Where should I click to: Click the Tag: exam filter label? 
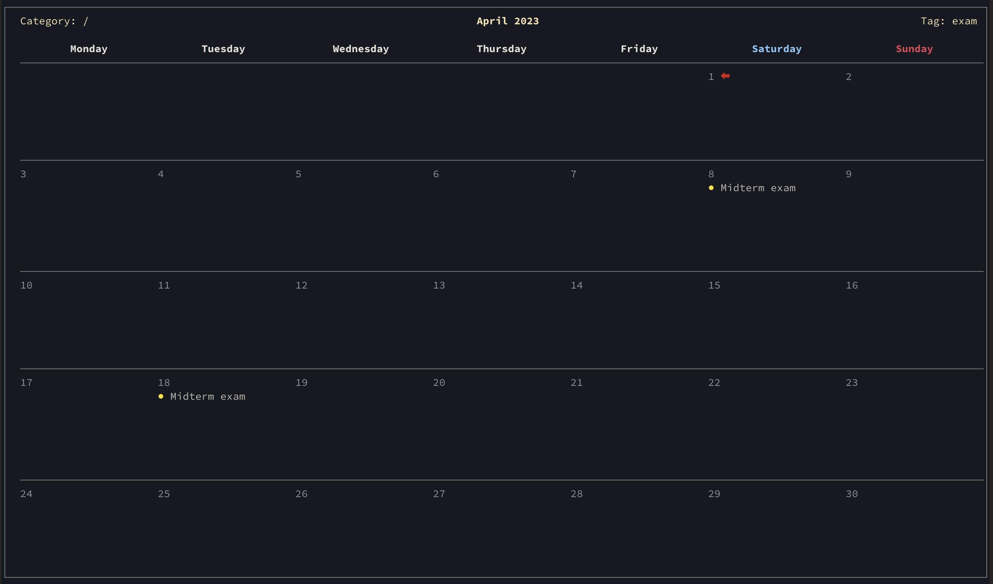[949, 21]
